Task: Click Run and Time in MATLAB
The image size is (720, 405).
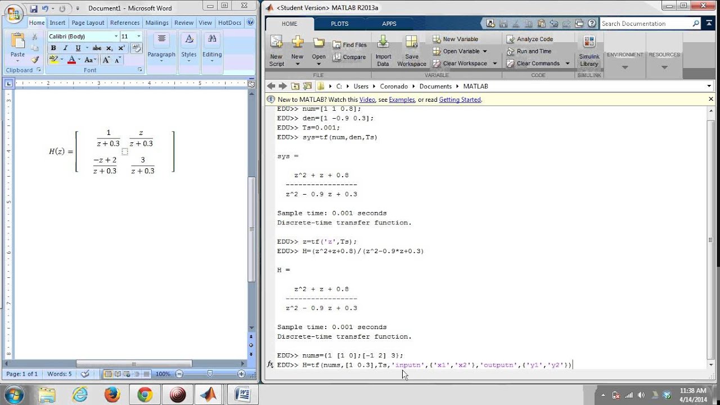Action: tap(529, 51)
